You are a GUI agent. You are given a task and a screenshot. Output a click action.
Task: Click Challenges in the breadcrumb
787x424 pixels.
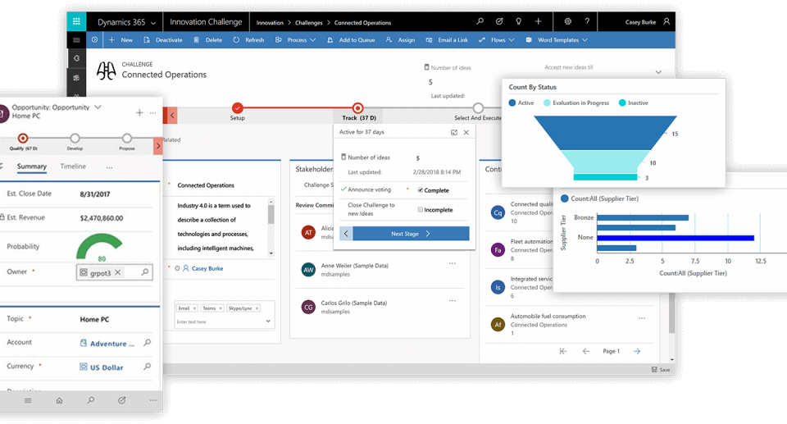308,23
